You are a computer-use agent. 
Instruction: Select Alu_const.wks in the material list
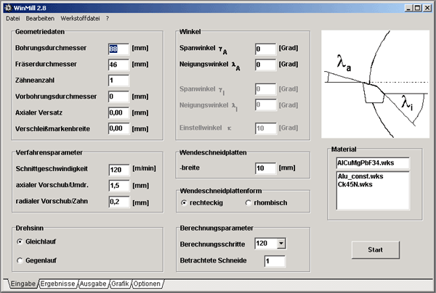[360, 176]
